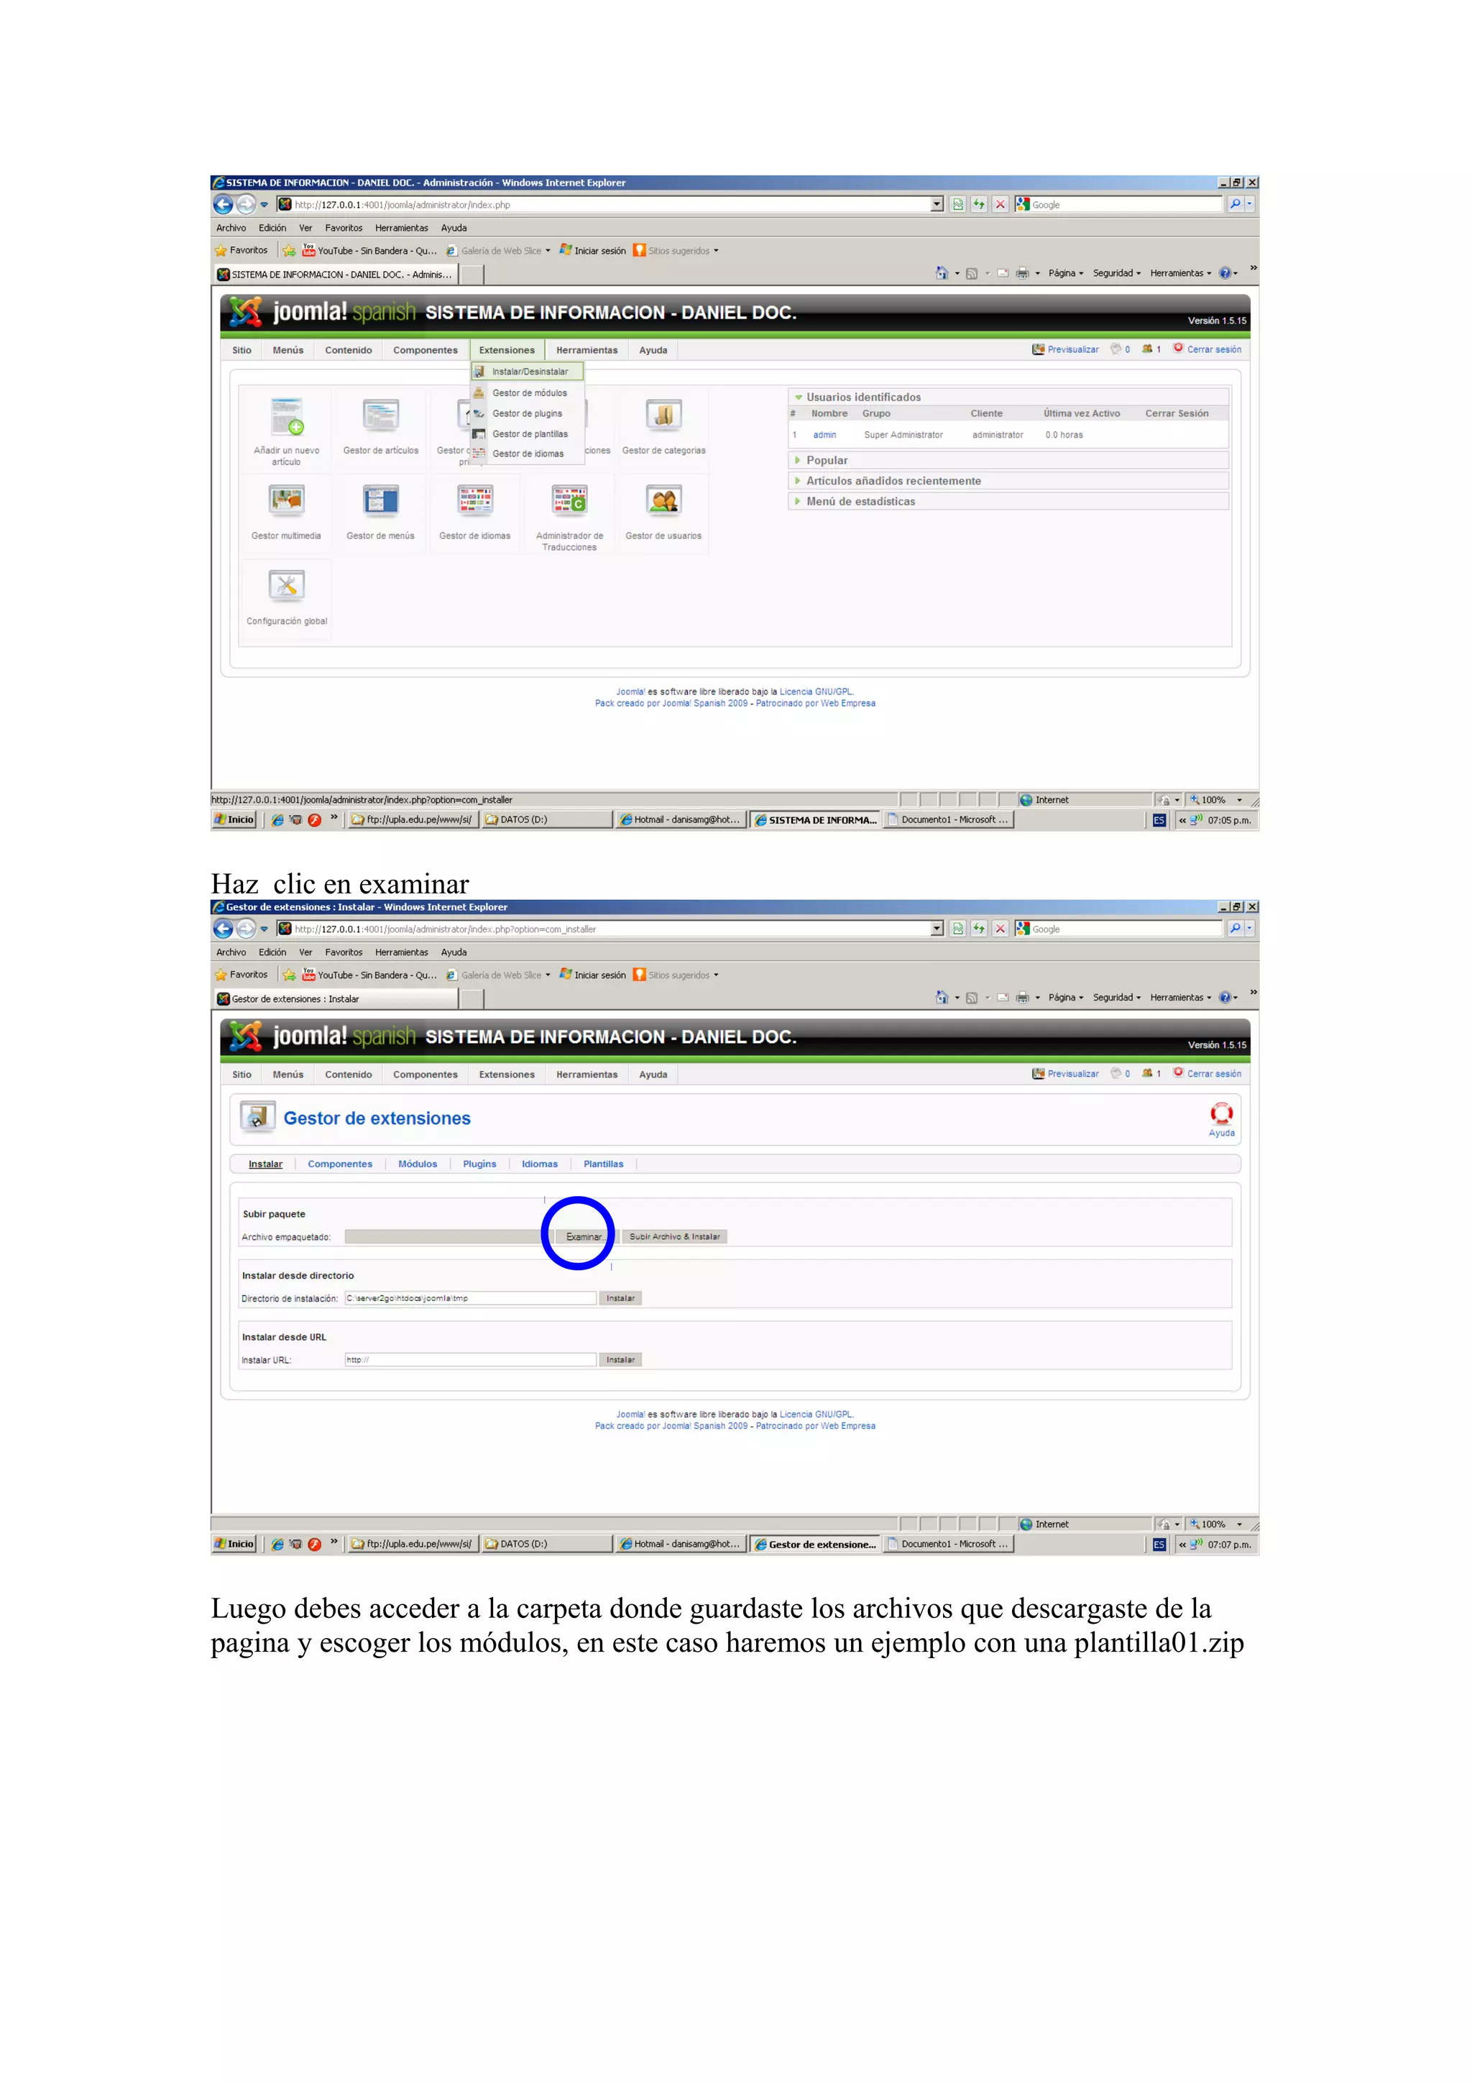The height and width of the screenshot is (2083, 1472).
Task: Open Página dropdown in top browser
Action: coord(1066,273)
